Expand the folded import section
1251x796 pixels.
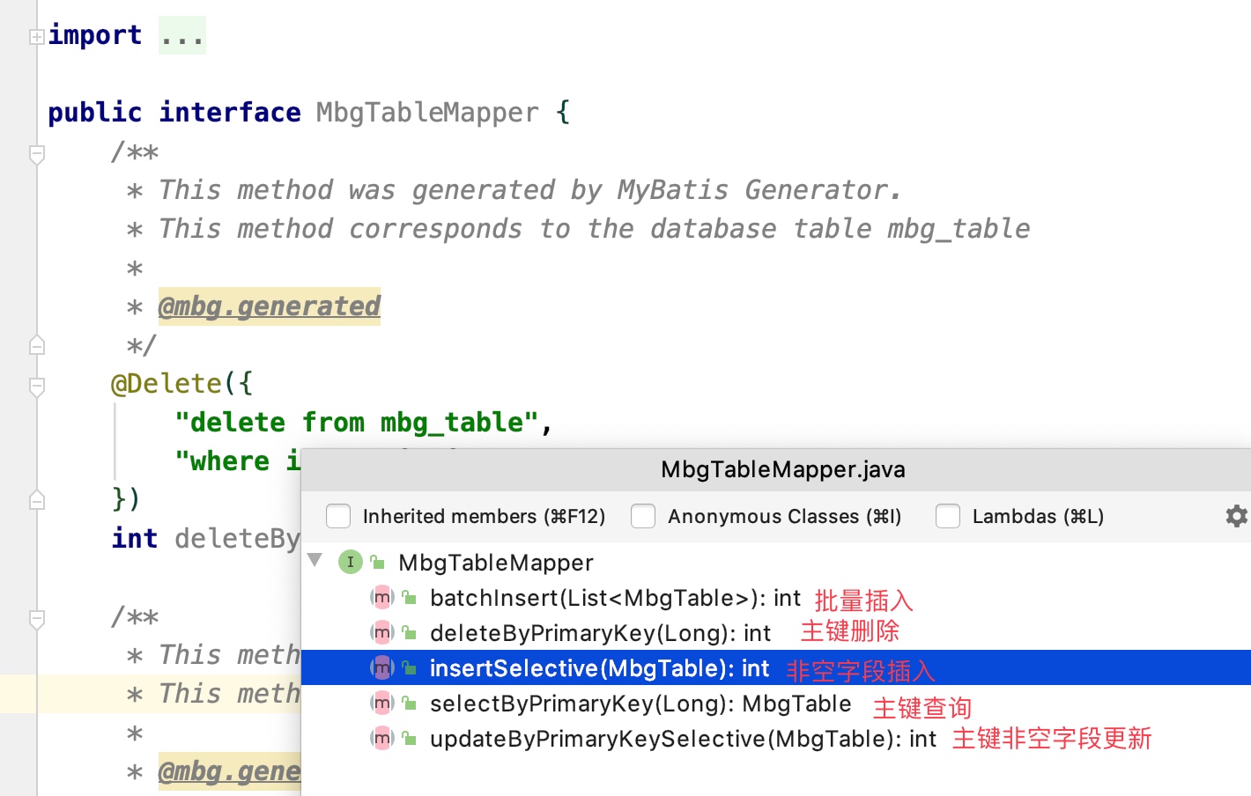[x=37, y=37]
